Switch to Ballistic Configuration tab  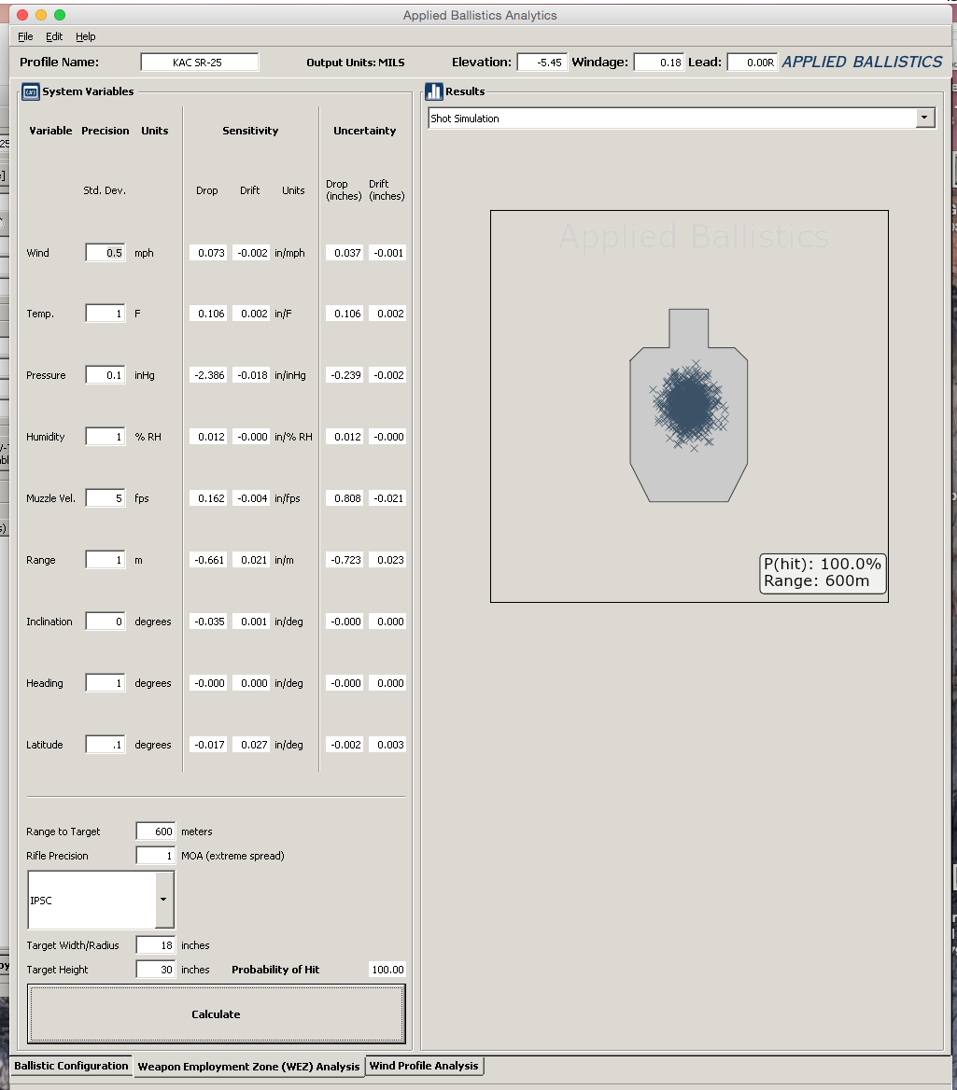tap(71, 1066)
